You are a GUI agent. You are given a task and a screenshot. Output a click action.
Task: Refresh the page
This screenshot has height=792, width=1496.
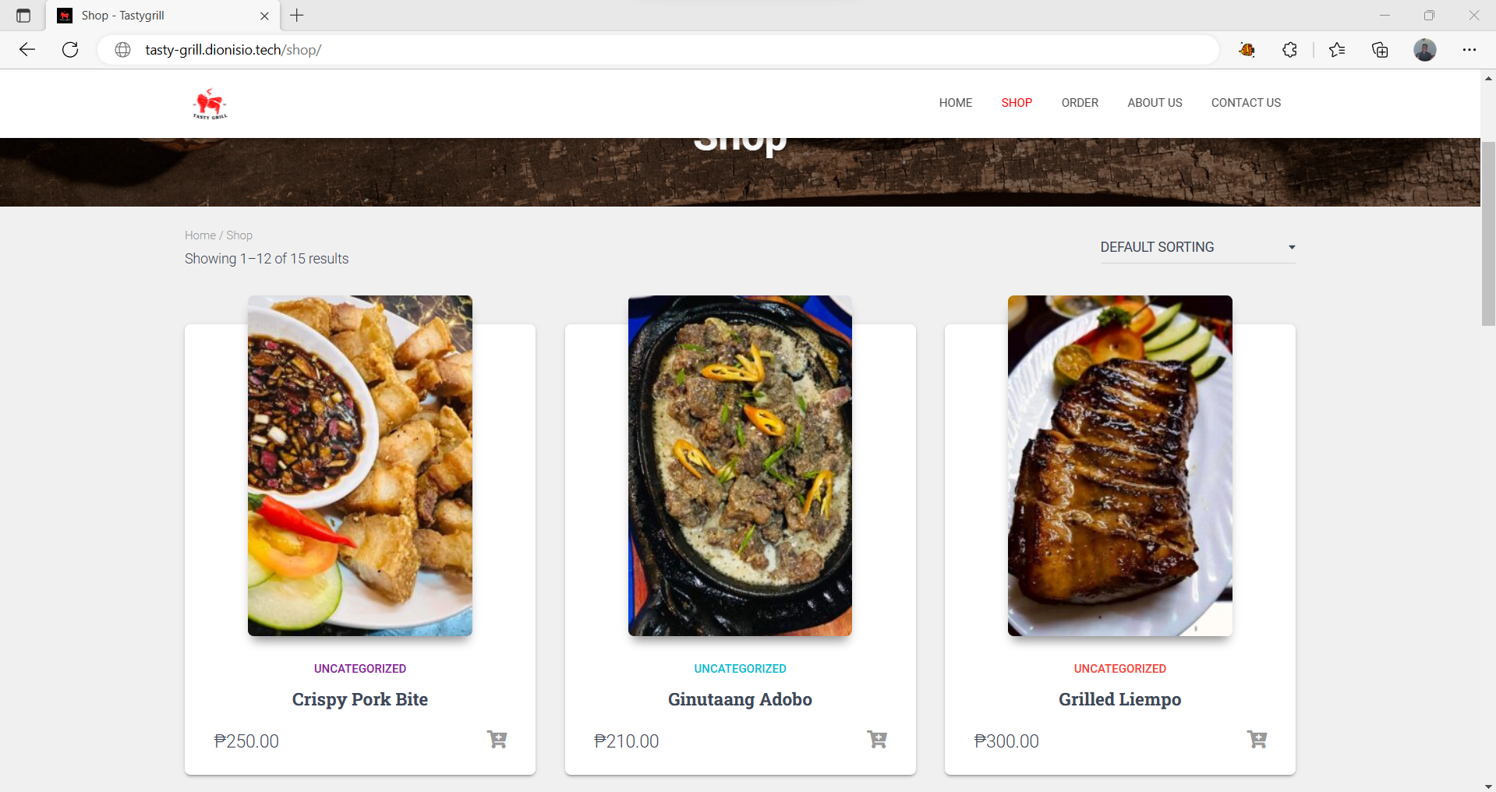pyautogui.click(x=70, y=50)
